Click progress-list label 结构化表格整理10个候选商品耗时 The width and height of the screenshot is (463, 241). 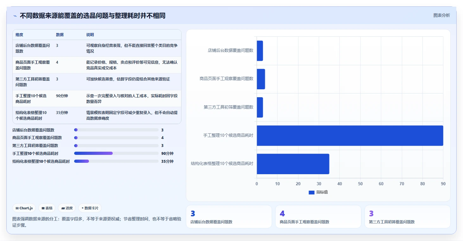point(41,162)
